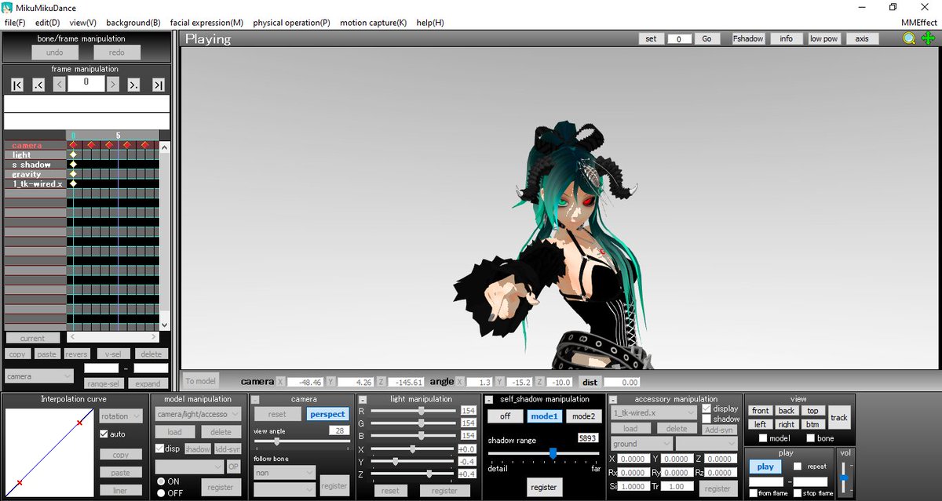
Task: Collapse the light manipulation panel
Action: 362,400
